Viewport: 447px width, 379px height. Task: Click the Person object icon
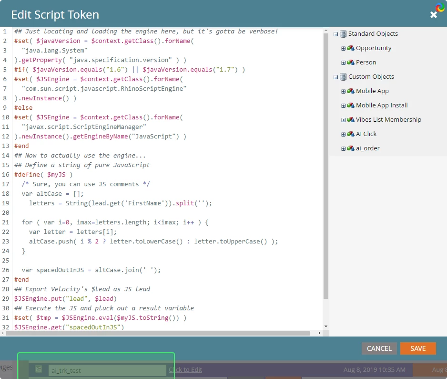(351, 62)
